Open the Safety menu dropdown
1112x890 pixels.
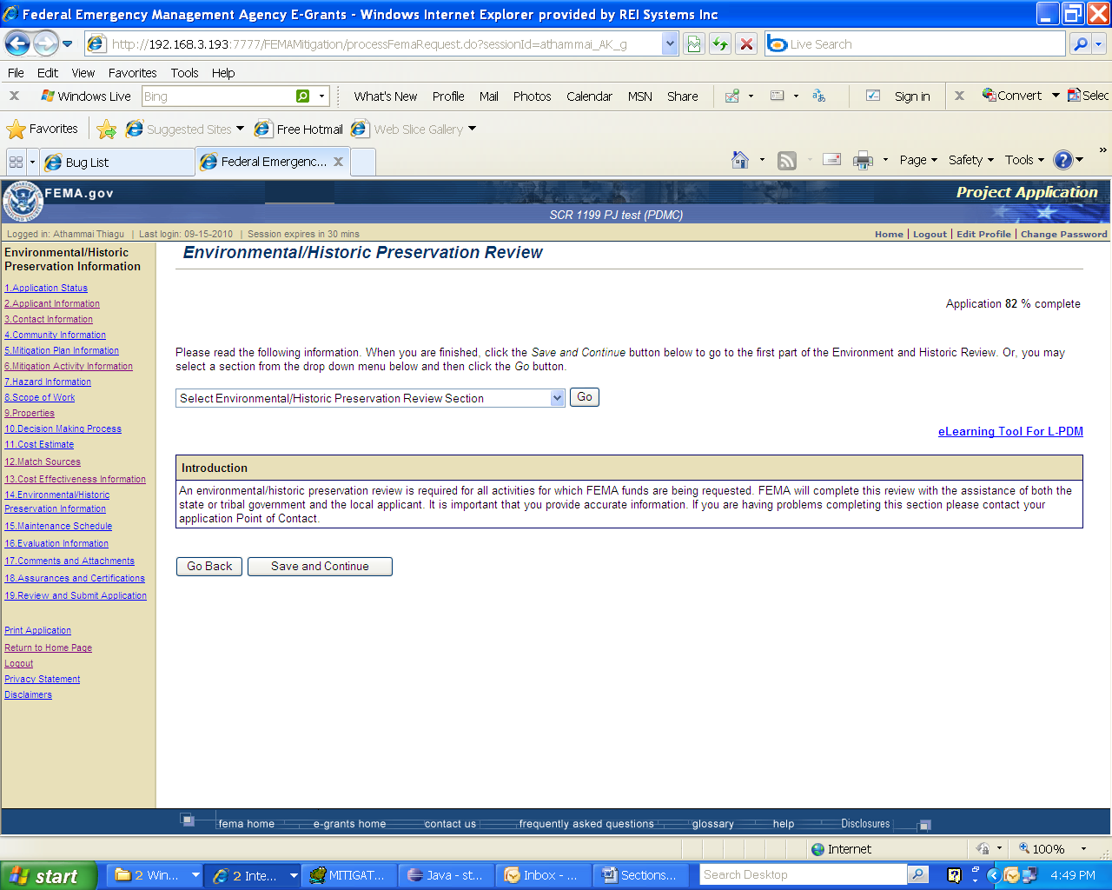point(970,160)
